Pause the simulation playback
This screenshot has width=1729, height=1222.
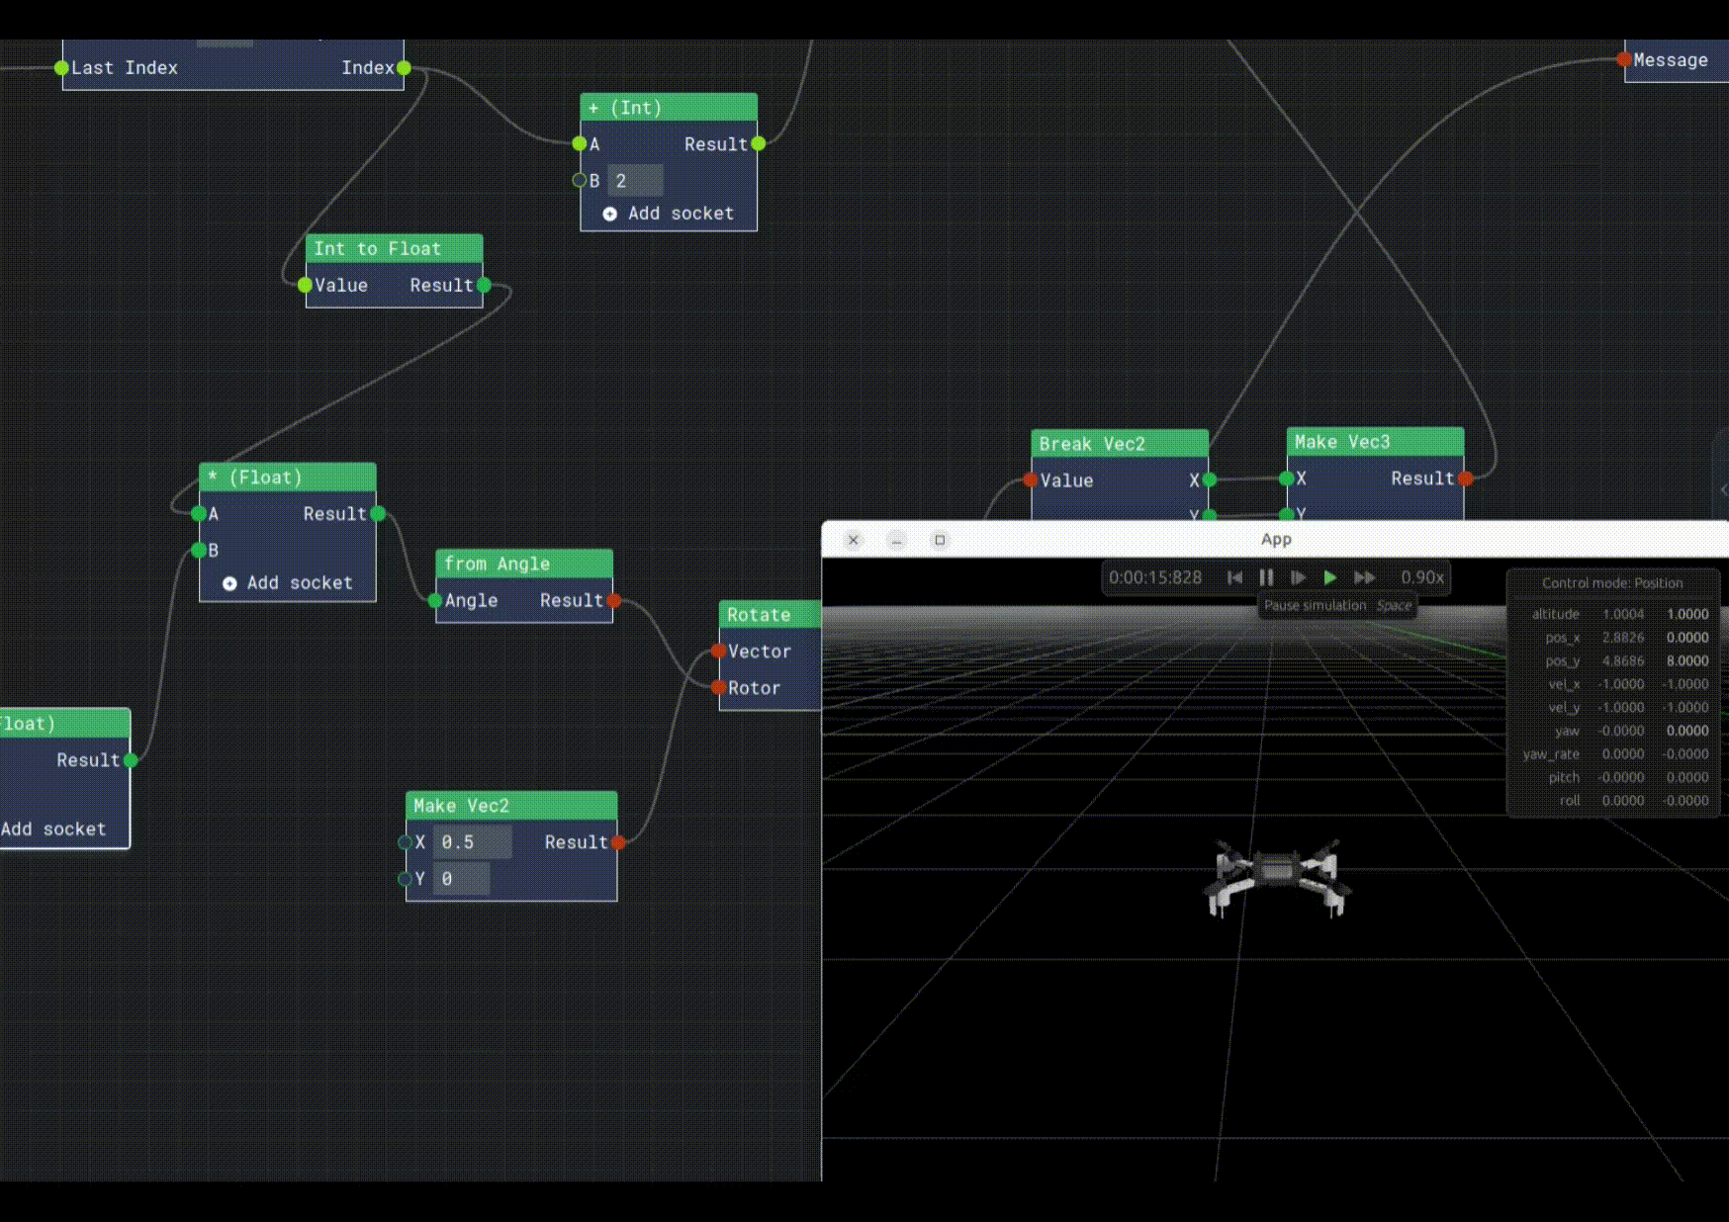[x=1266, y=577]
